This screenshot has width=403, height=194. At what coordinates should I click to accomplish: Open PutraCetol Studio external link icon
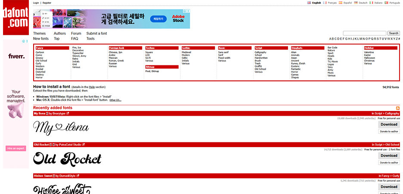click(x=83, y=145)
